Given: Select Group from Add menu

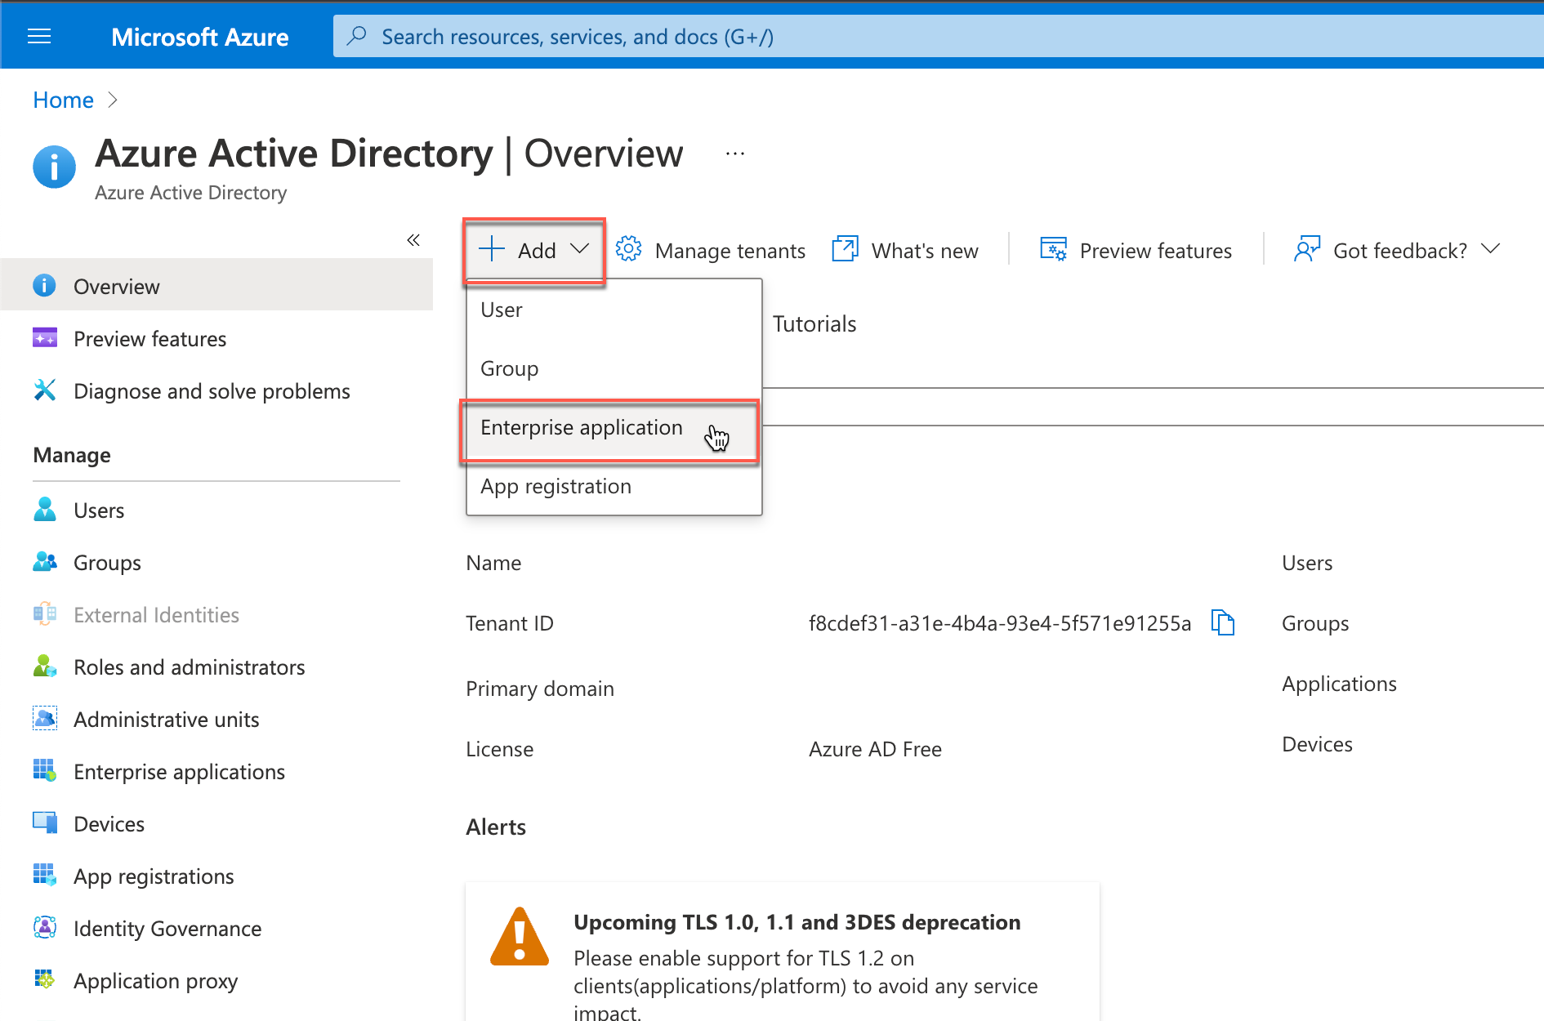Looking at the screenshot, I should click(x=614, y=368).
